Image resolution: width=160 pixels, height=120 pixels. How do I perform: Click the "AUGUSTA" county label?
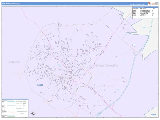point(14,62)
